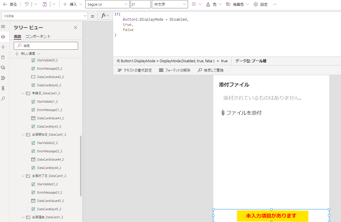Open the undo history dropdown arrow

(x=36, y=4)
